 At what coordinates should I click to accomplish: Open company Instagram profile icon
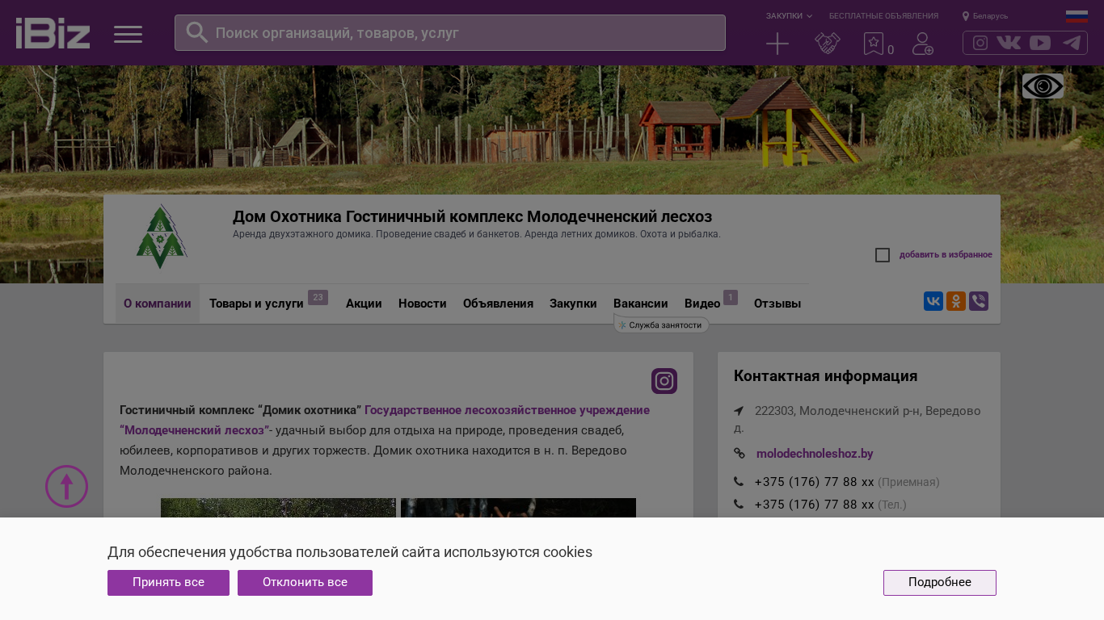[x=664, y=381]
